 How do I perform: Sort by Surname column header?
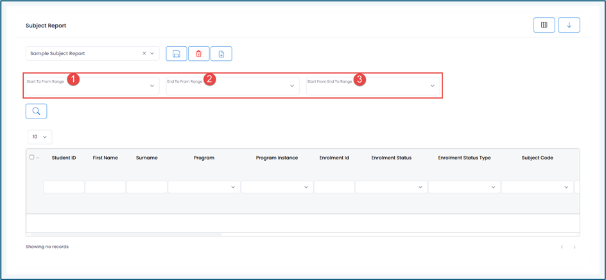pyautogui.click(x=147, y=158)
